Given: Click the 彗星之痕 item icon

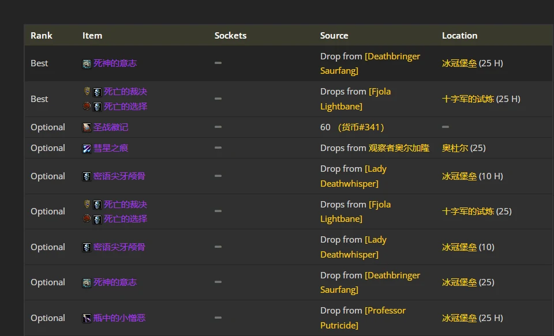Looking at the screenshot, I should pyautogui.click(x=87, y=149).
